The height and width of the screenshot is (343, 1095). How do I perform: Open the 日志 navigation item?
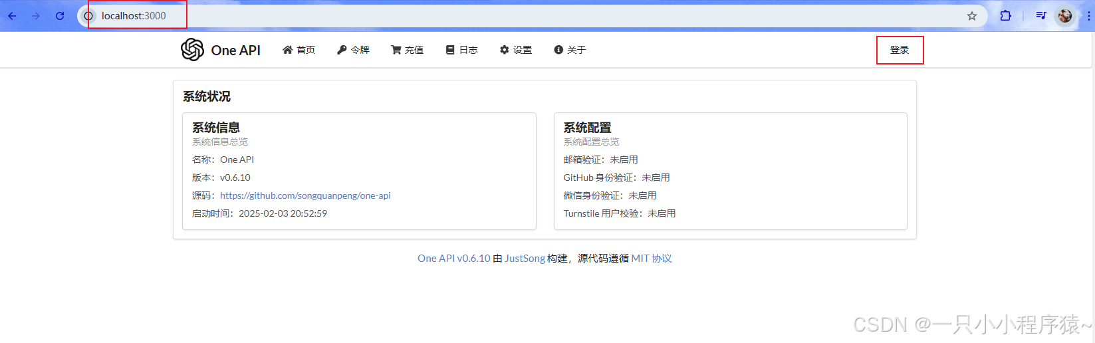[x=461, y=50]
